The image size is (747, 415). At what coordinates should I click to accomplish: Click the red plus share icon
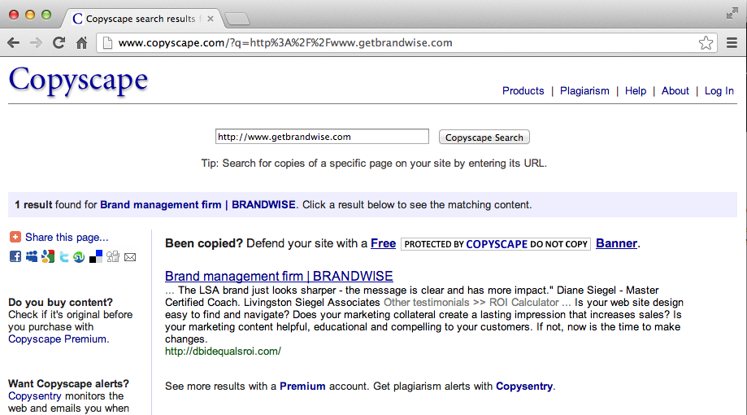15,237
